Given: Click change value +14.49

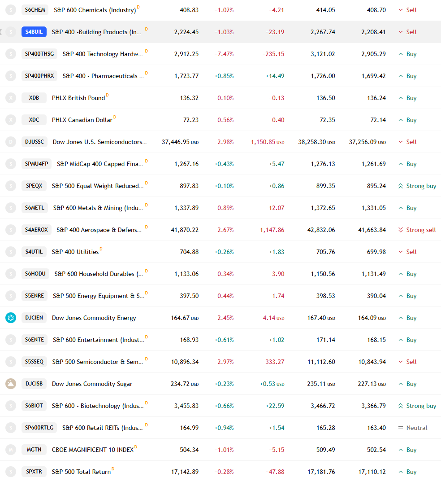Looking at the screenshot, I should point(275,76).
